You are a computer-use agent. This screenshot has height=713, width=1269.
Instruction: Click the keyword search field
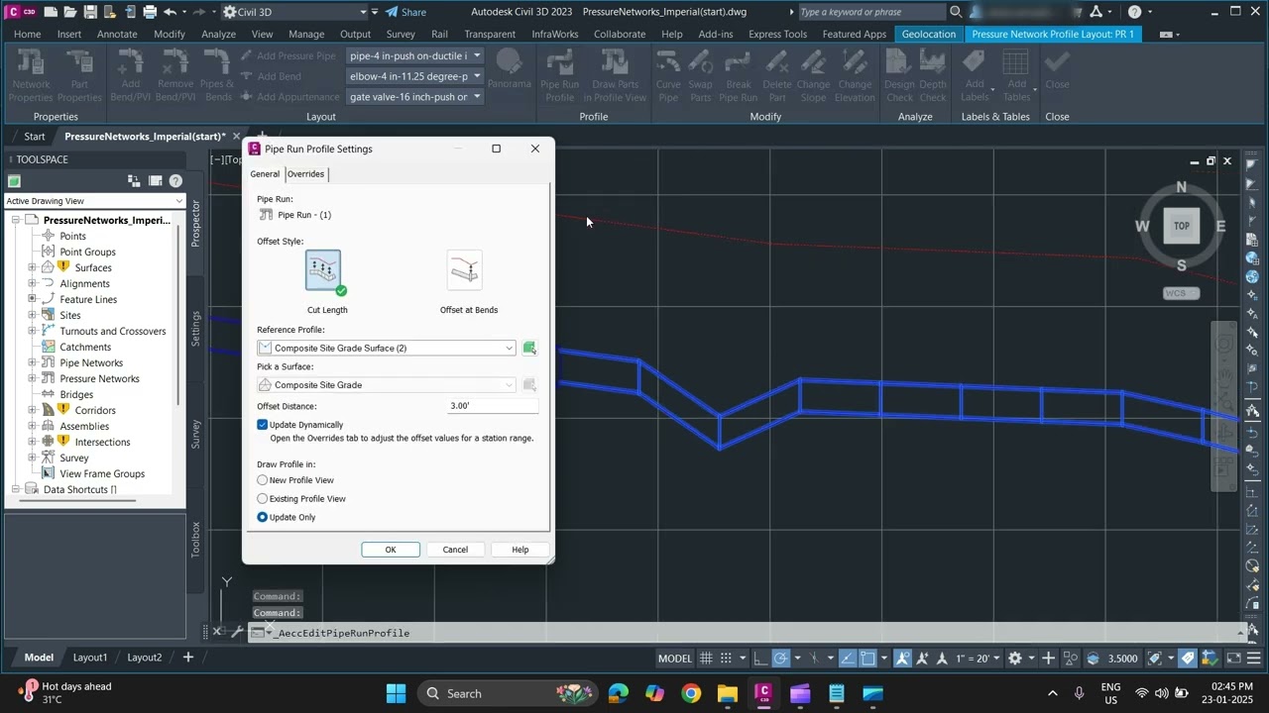(870, 12)
